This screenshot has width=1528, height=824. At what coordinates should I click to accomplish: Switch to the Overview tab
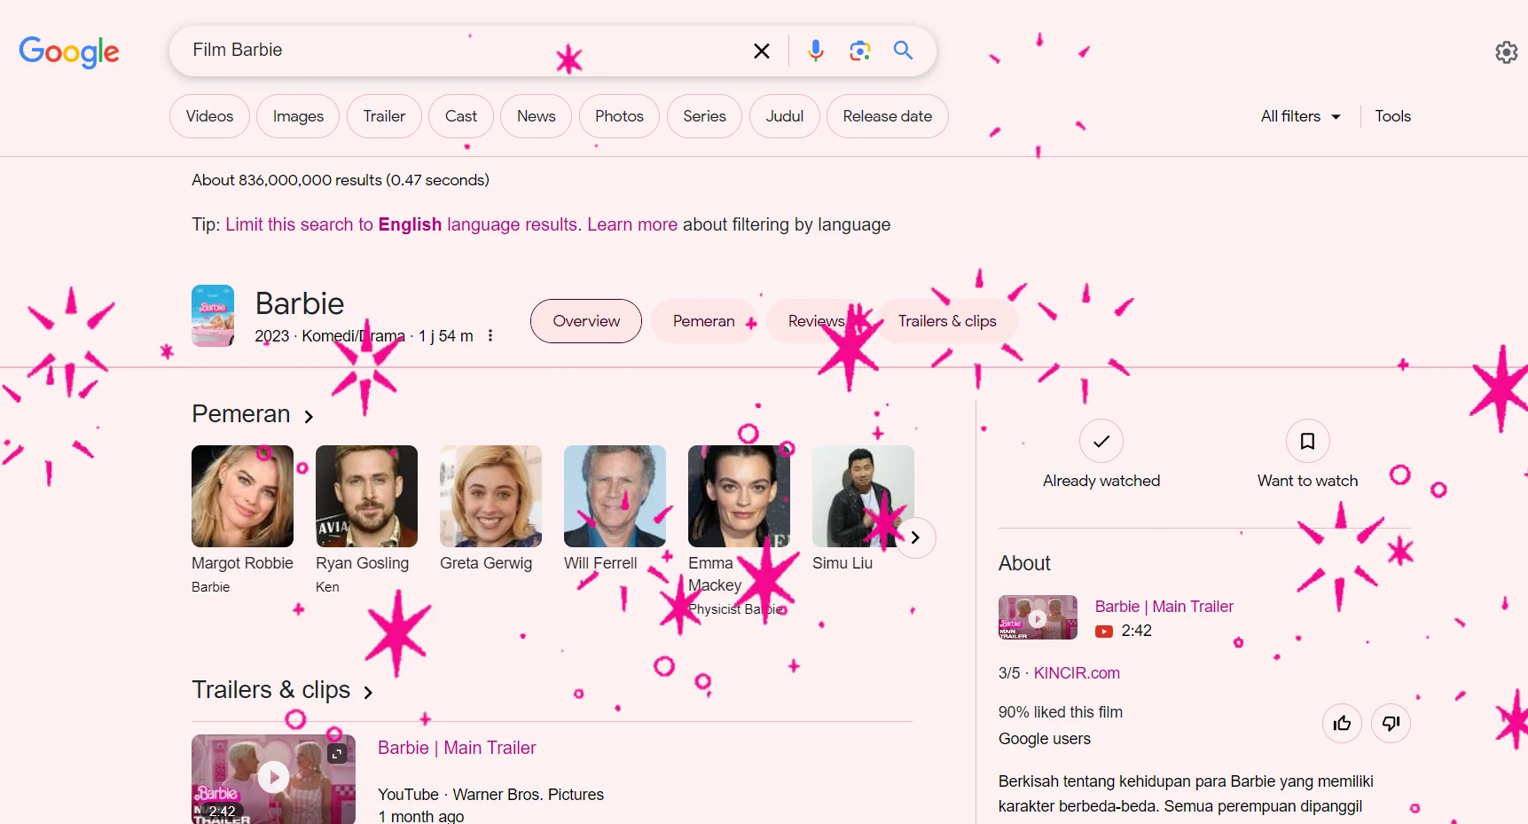(586, 321)
